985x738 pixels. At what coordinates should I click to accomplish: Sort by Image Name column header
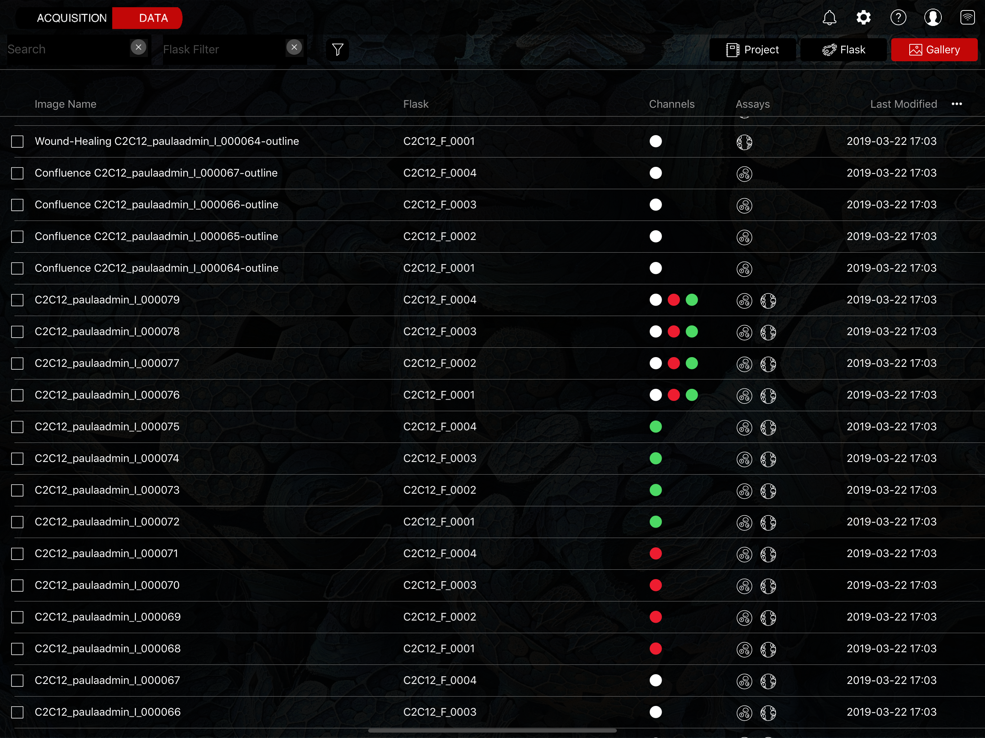click(66, 104)
